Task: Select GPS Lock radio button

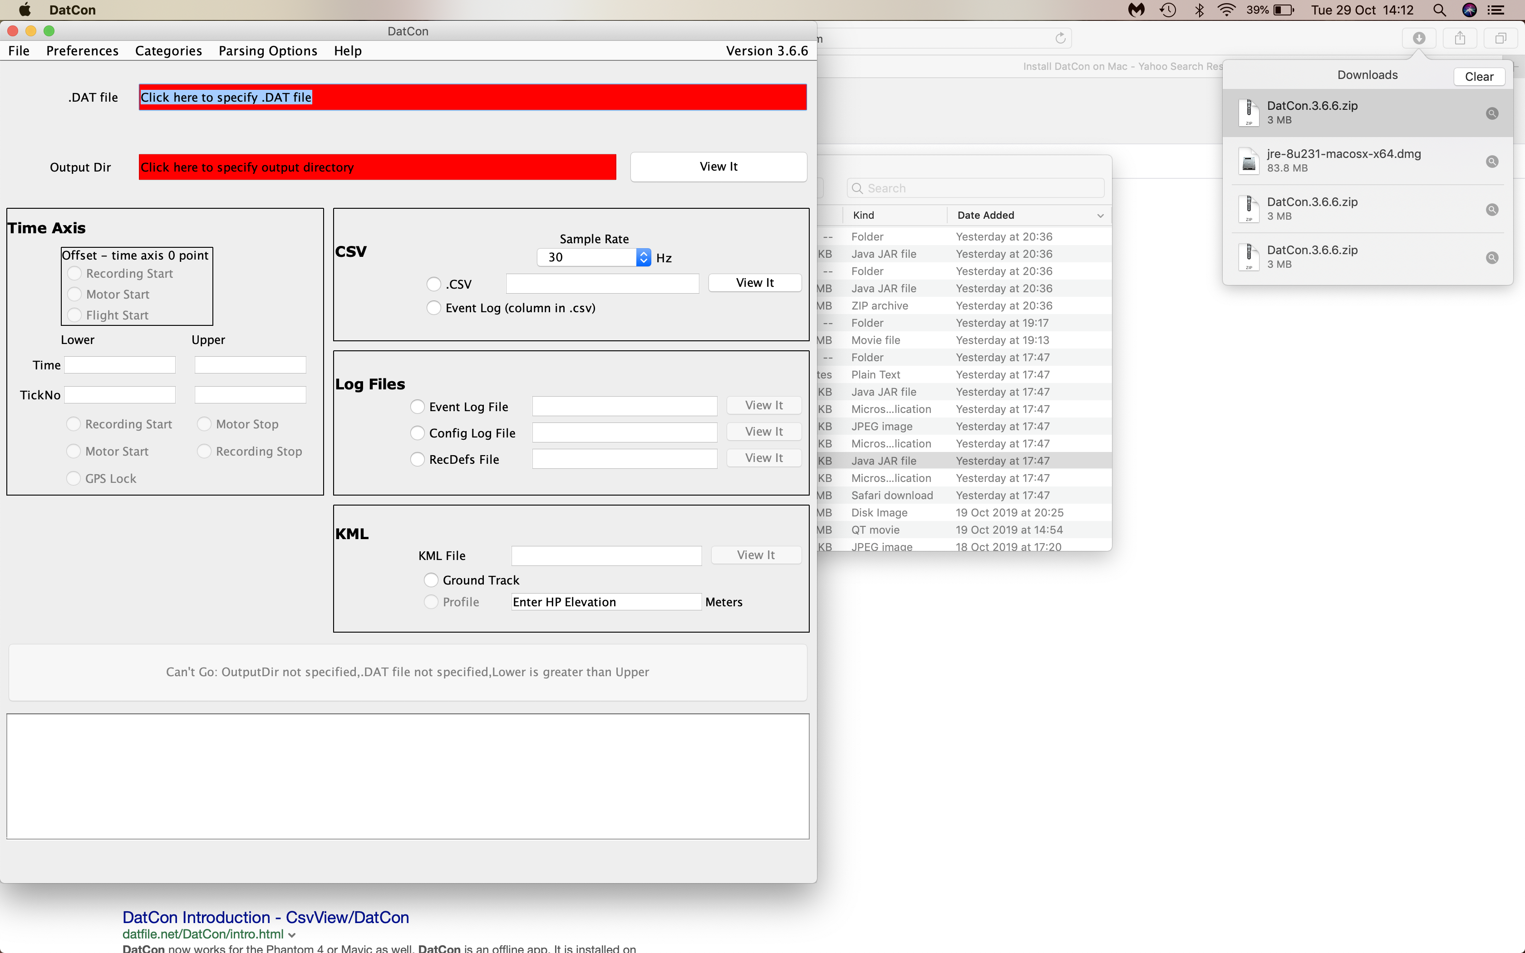Action: tap(74, 478)
